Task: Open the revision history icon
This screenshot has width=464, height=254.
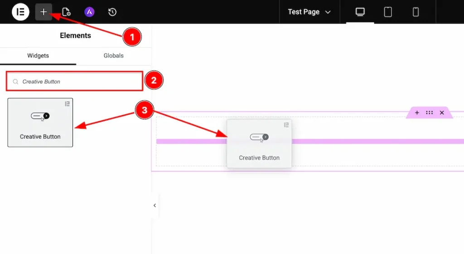Action: click(x=112, y=12)
